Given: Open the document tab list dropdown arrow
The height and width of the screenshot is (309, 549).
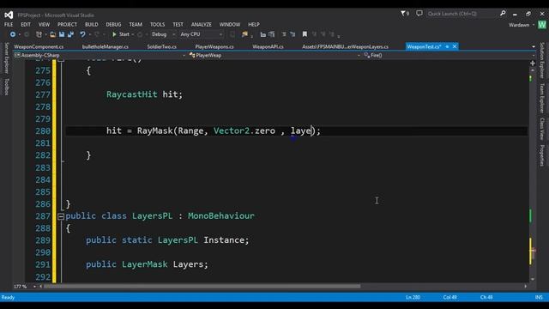Looking at the screenshot, I should pyautogui.click(x=534, y=46).
